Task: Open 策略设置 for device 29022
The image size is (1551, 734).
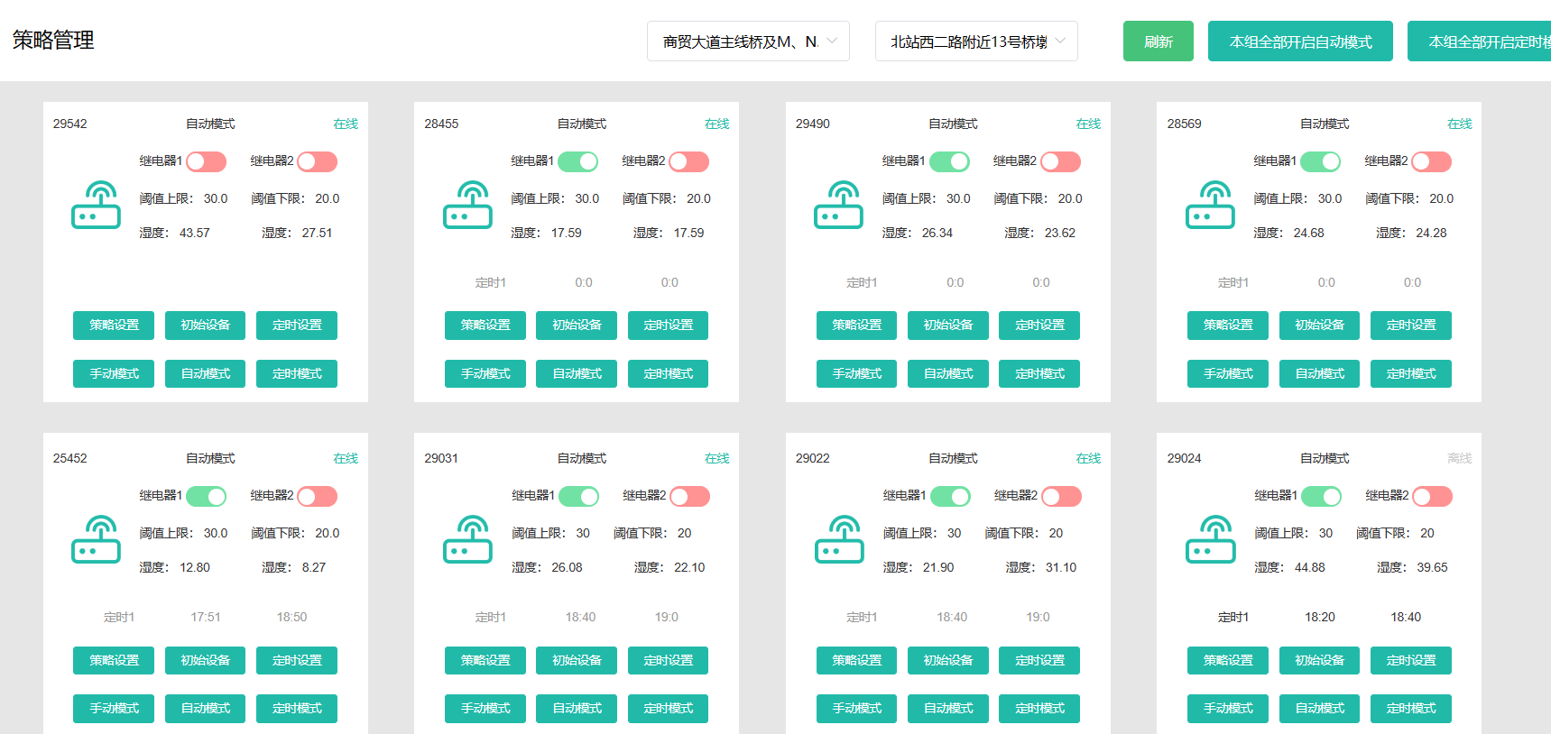Action: (x=856, y=660)
